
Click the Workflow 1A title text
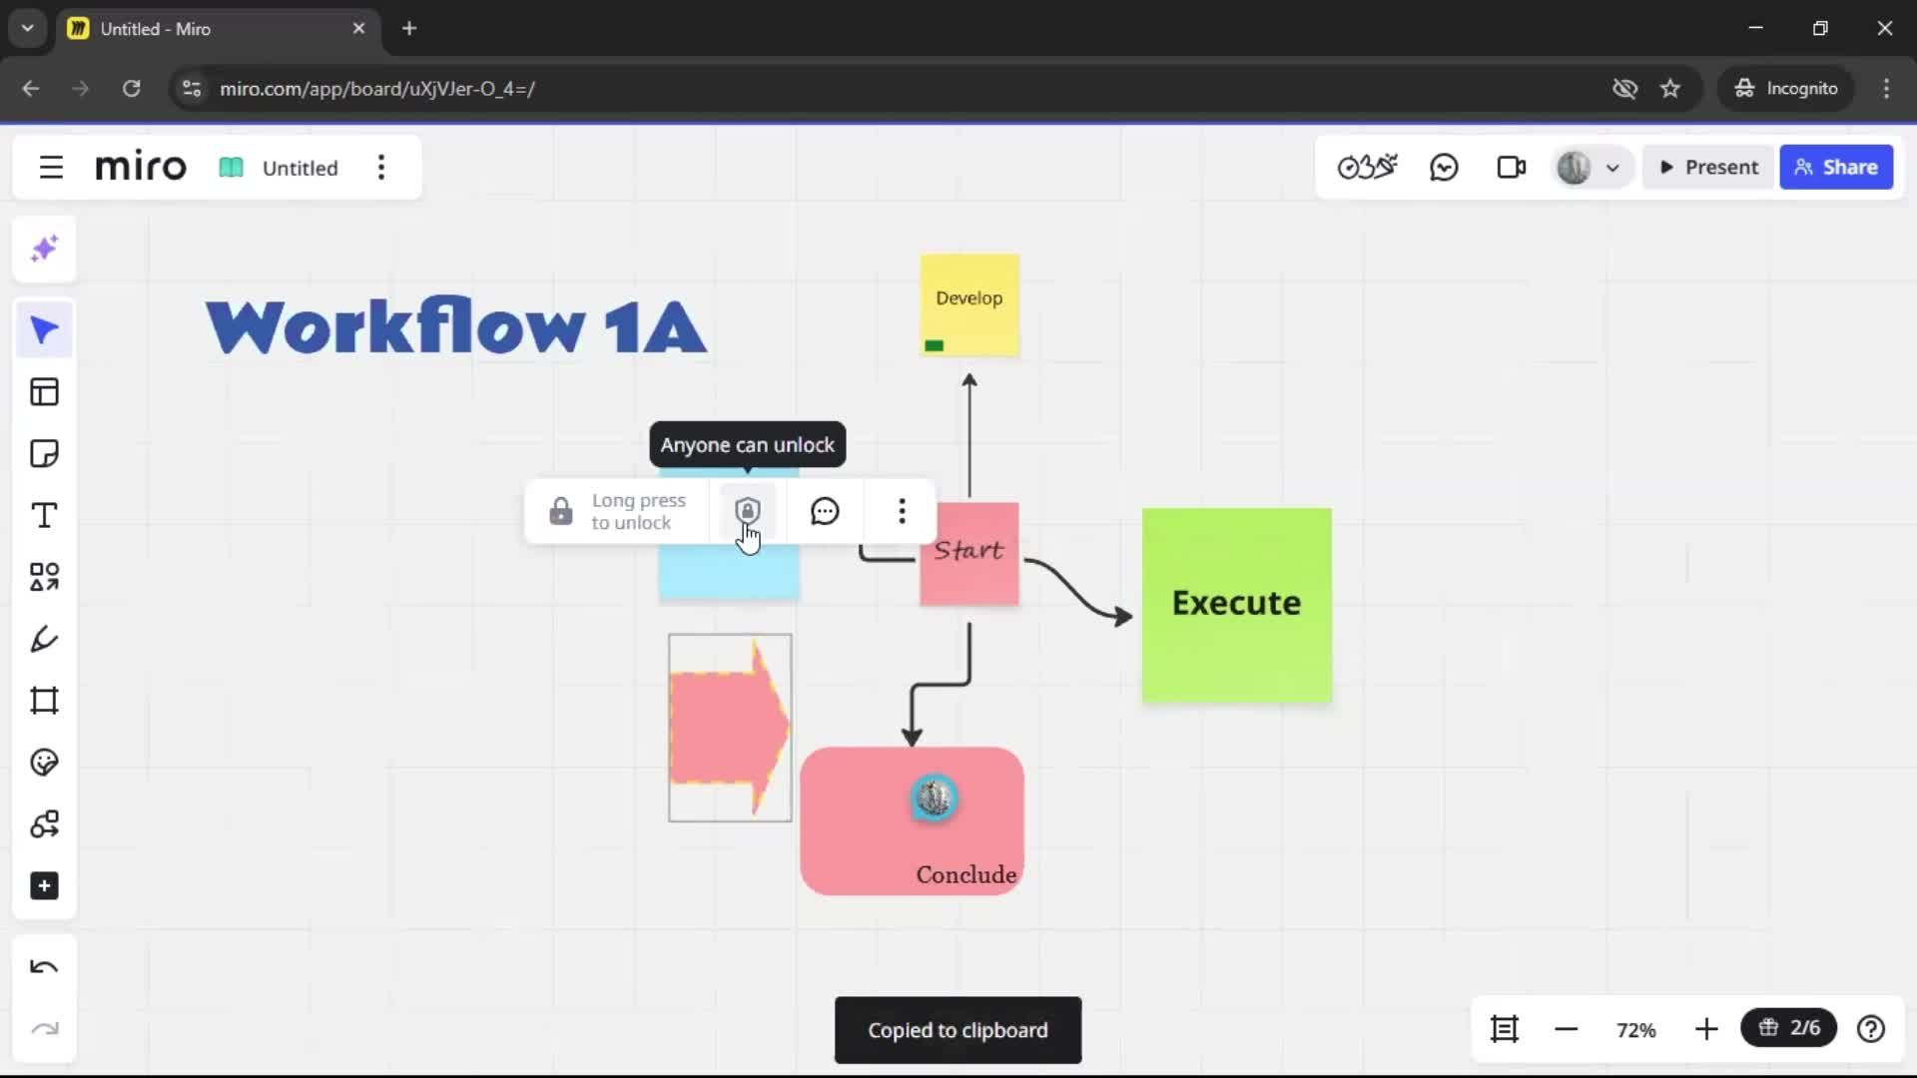(x=456, y=326)
